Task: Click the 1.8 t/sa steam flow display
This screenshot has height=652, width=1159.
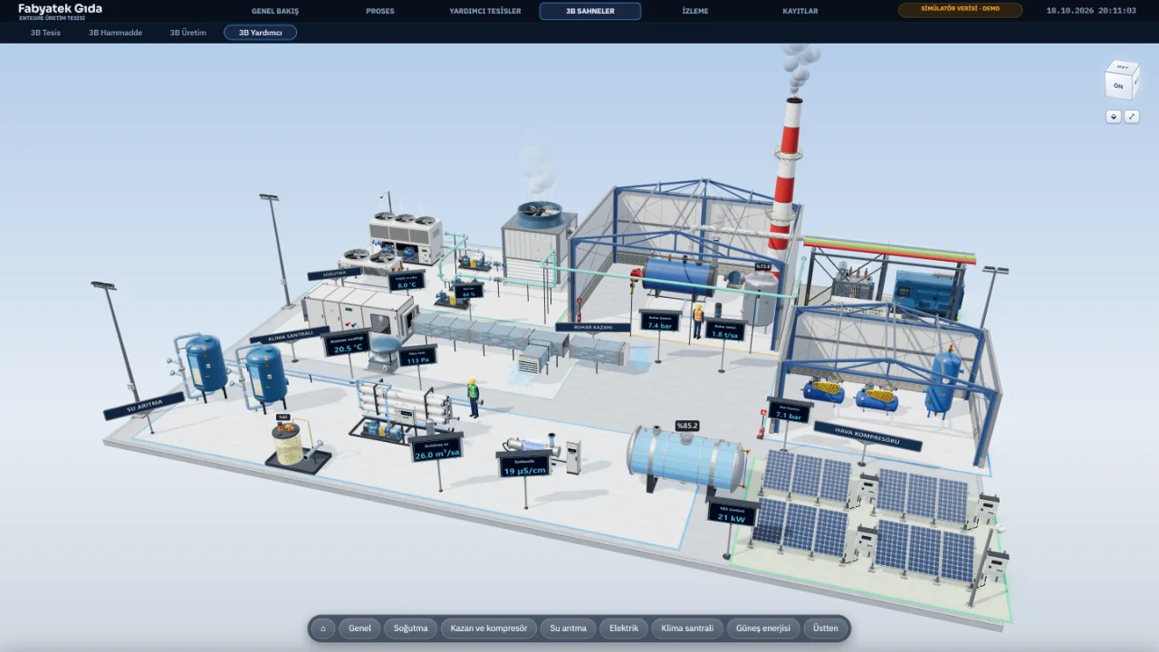Action: [x=726, y=331]
